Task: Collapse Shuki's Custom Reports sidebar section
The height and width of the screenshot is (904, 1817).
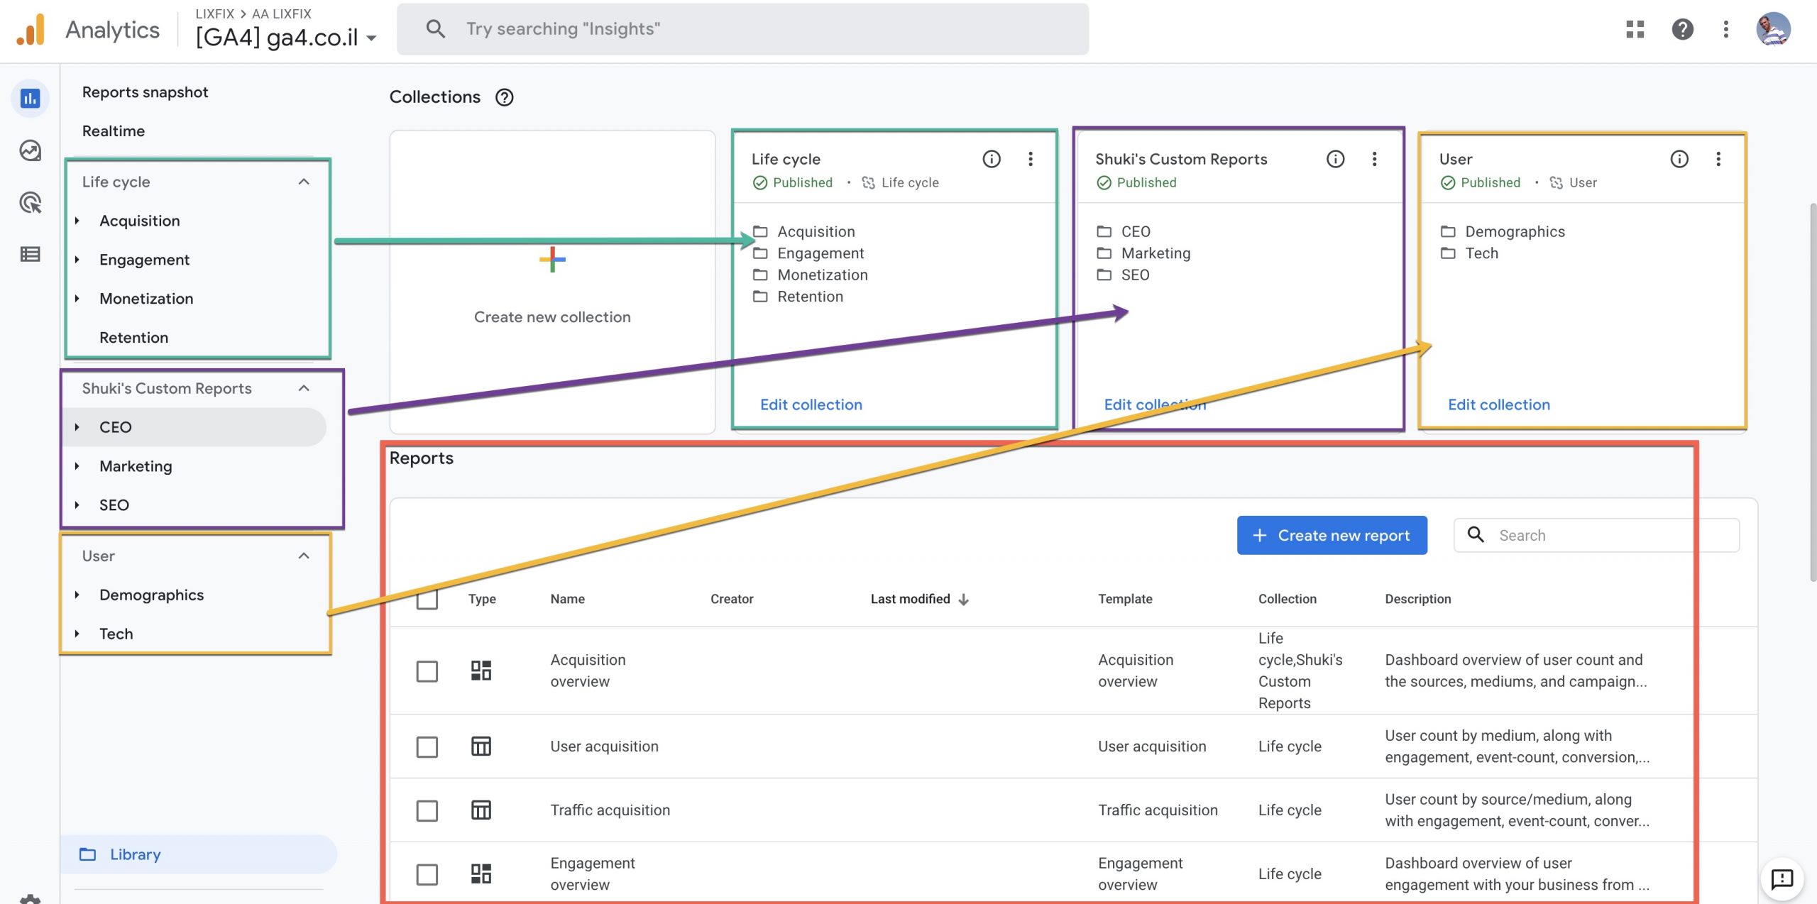Action: (304, 388)
